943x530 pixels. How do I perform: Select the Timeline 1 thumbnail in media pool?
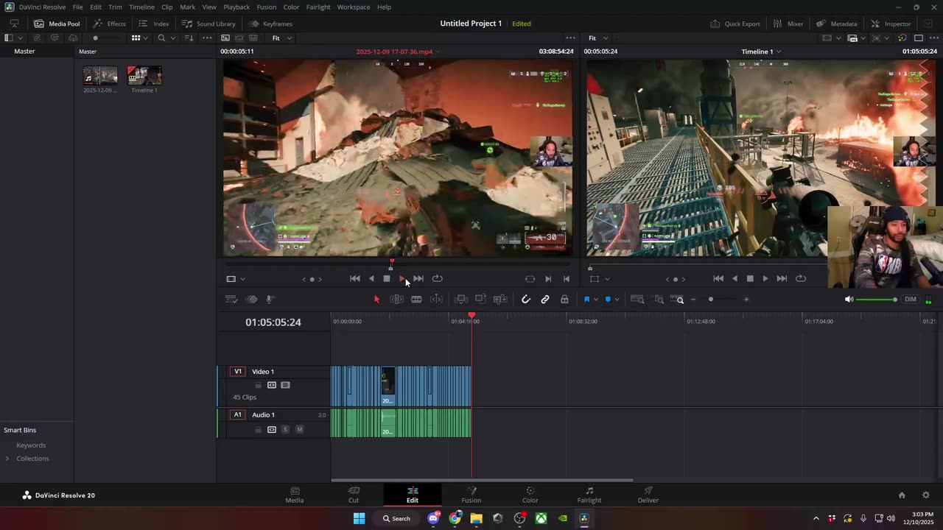tap(144, 76)
